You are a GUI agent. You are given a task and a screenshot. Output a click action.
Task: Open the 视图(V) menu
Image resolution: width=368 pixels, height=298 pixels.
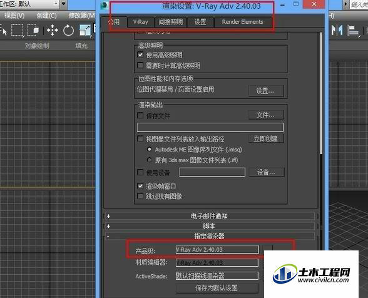pyautogui.click(x=14, y=16)
